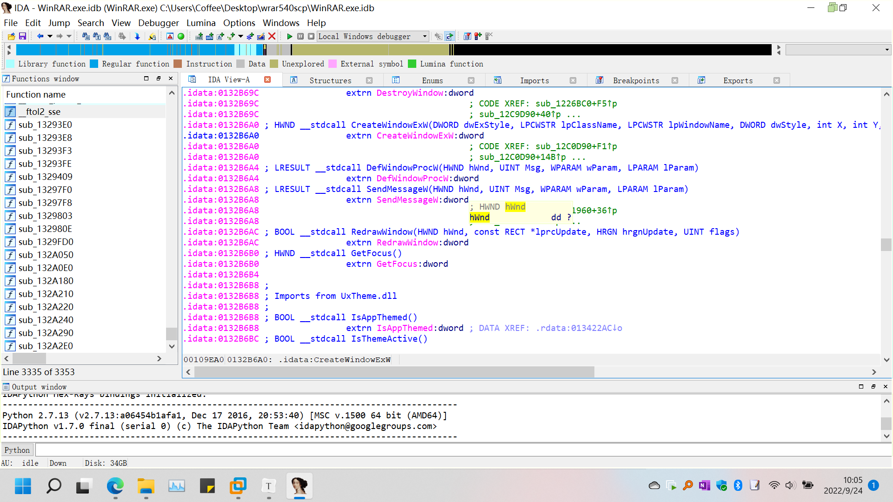Click the convert to code icon
The image size is (893, 502).
[199, 36]
